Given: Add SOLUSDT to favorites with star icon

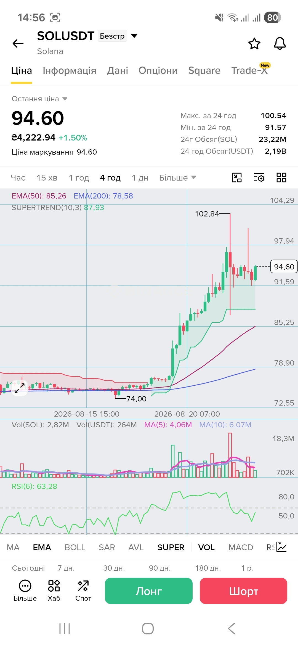Looking at the screenshot, I should click(x=254, y=43).
